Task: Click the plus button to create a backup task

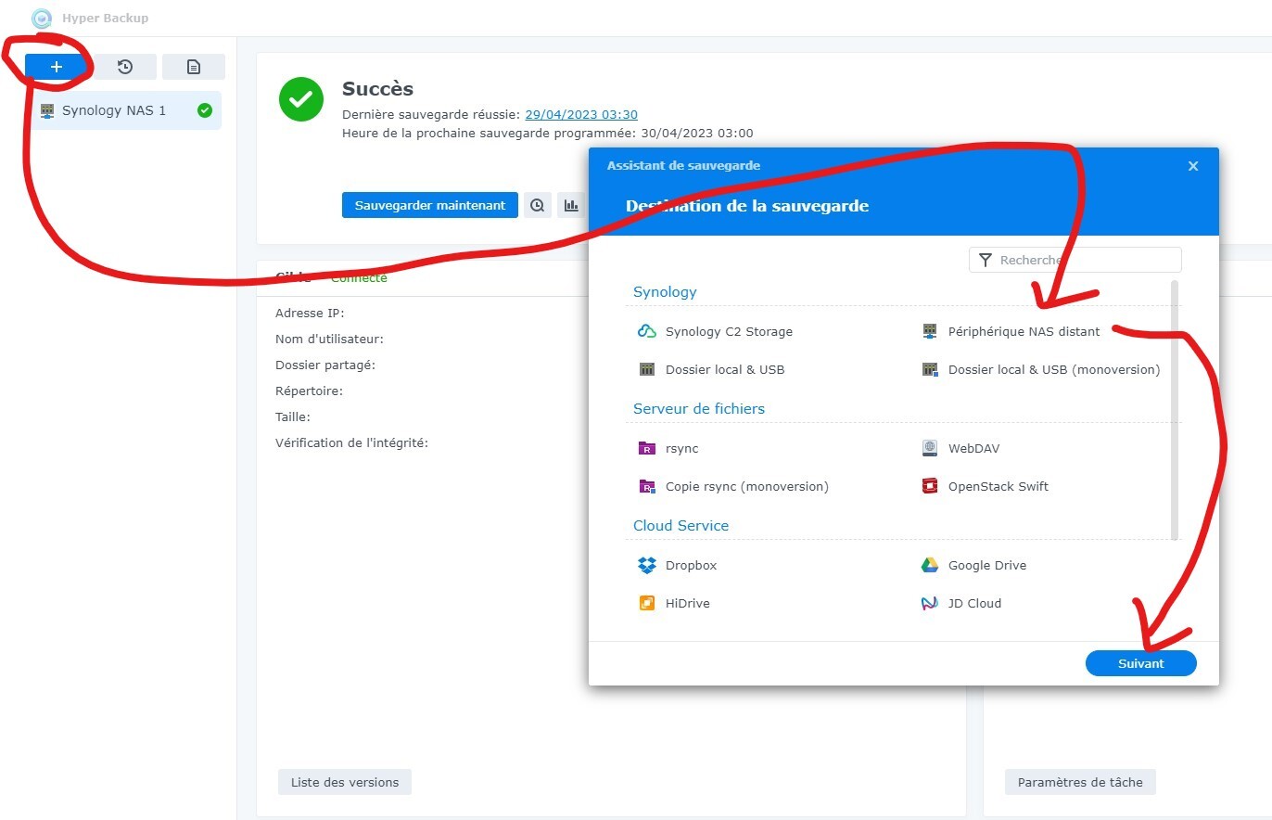Action: click(57, 67)
